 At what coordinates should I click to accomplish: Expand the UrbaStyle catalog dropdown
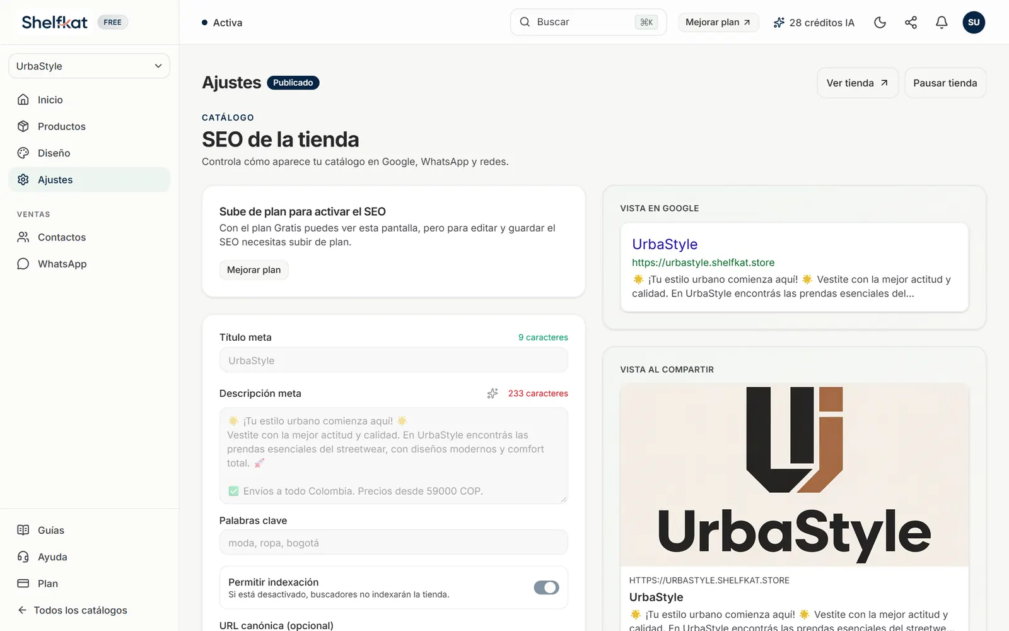tap(89, 66)
